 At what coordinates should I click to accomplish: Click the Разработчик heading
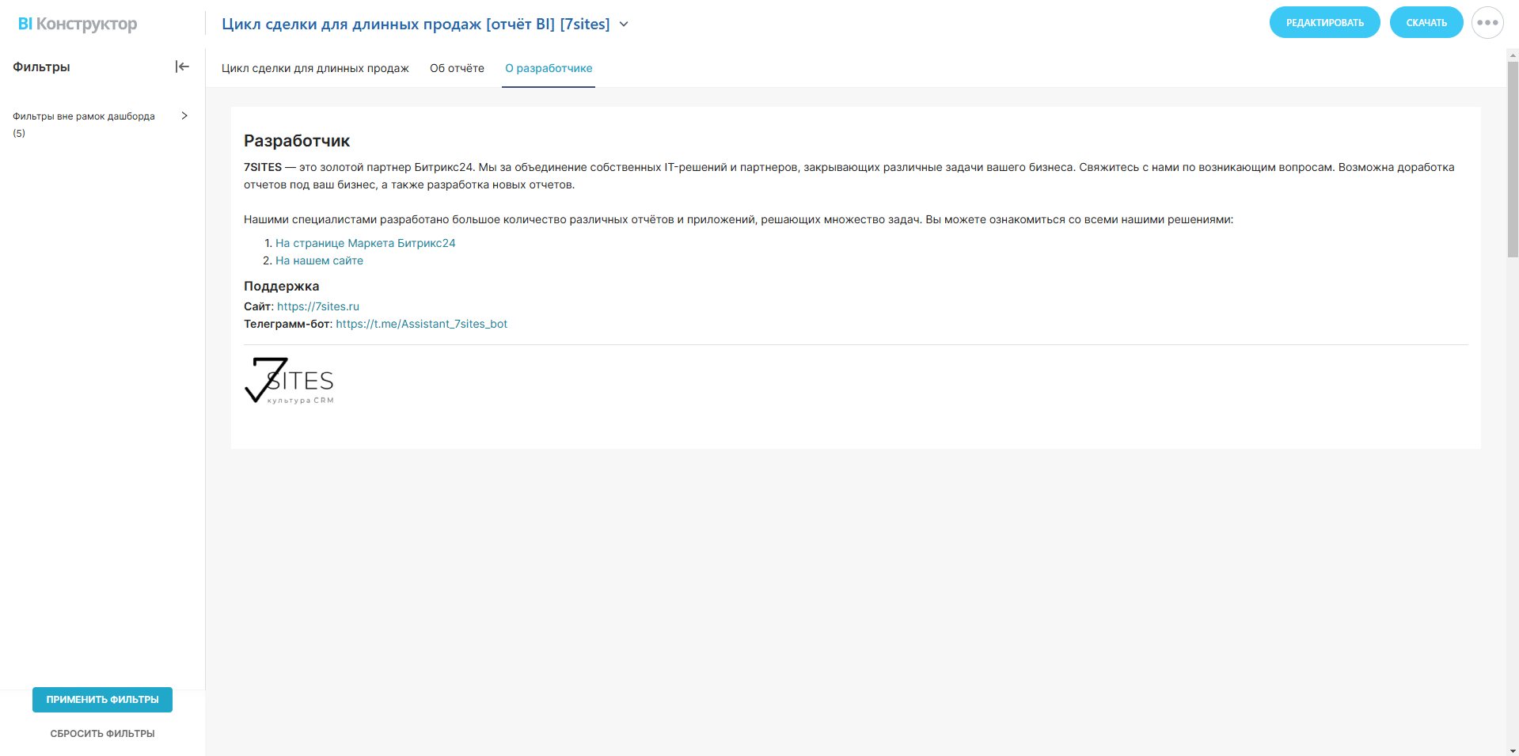[x=297, y=141]
